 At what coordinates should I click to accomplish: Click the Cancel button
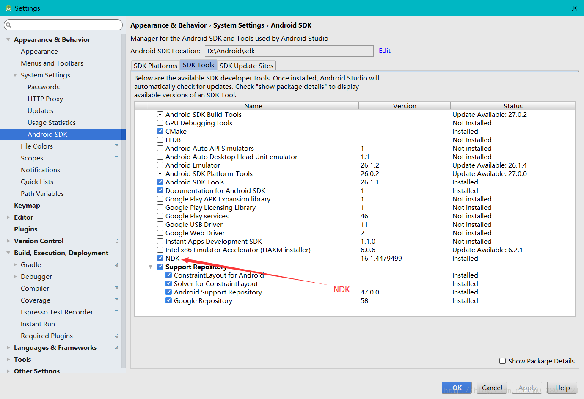click(x=492, y=388)
